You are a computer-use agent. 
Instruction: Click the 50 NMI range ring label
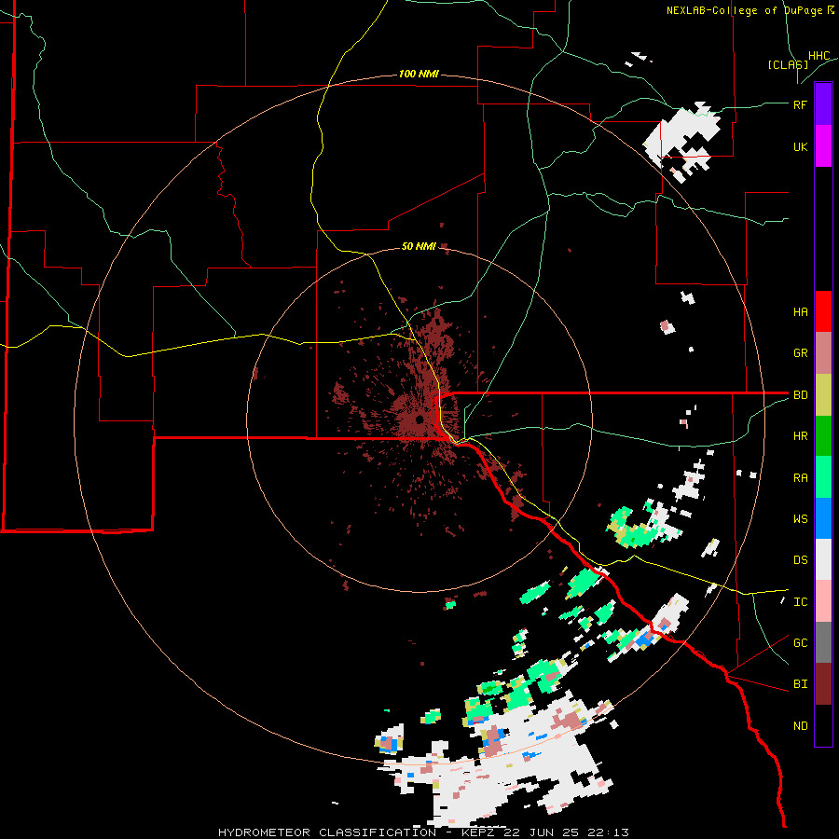[x=419, y=247]
